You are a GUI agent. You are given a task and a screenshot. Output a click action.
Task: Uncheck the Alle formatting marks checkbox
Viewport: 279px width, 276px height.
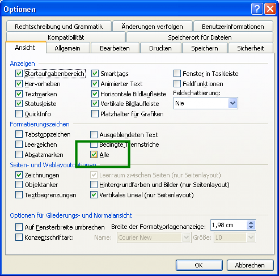(x=94, y=155)
